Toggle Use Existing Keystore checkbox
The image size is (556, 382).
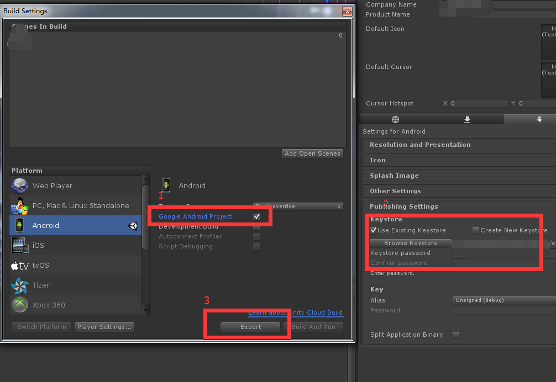pos(374,231)
